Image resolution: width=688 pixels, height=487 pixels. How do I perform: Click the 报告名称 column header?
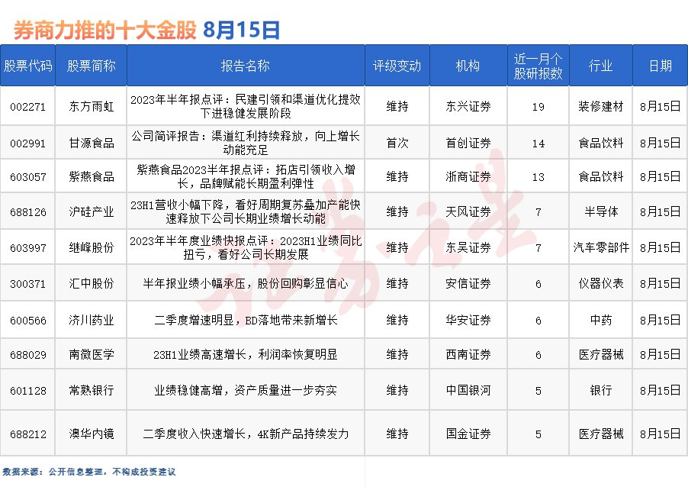coord(246,66)
